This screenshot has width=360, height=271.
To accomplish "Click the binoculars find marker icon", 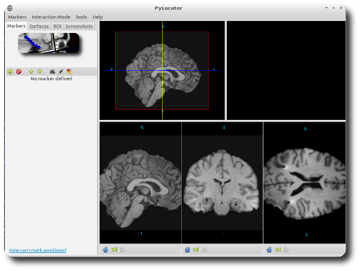I will click(52, 71).
